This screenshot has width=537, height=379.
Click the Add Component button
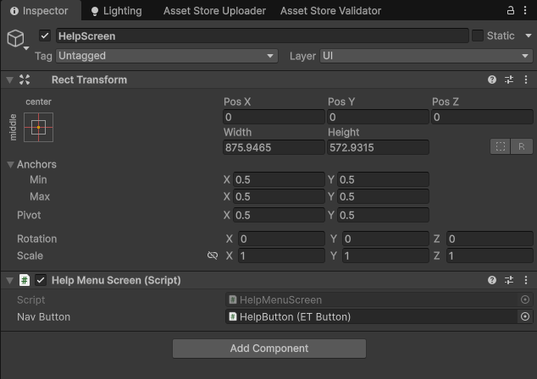tap(268, 349)
